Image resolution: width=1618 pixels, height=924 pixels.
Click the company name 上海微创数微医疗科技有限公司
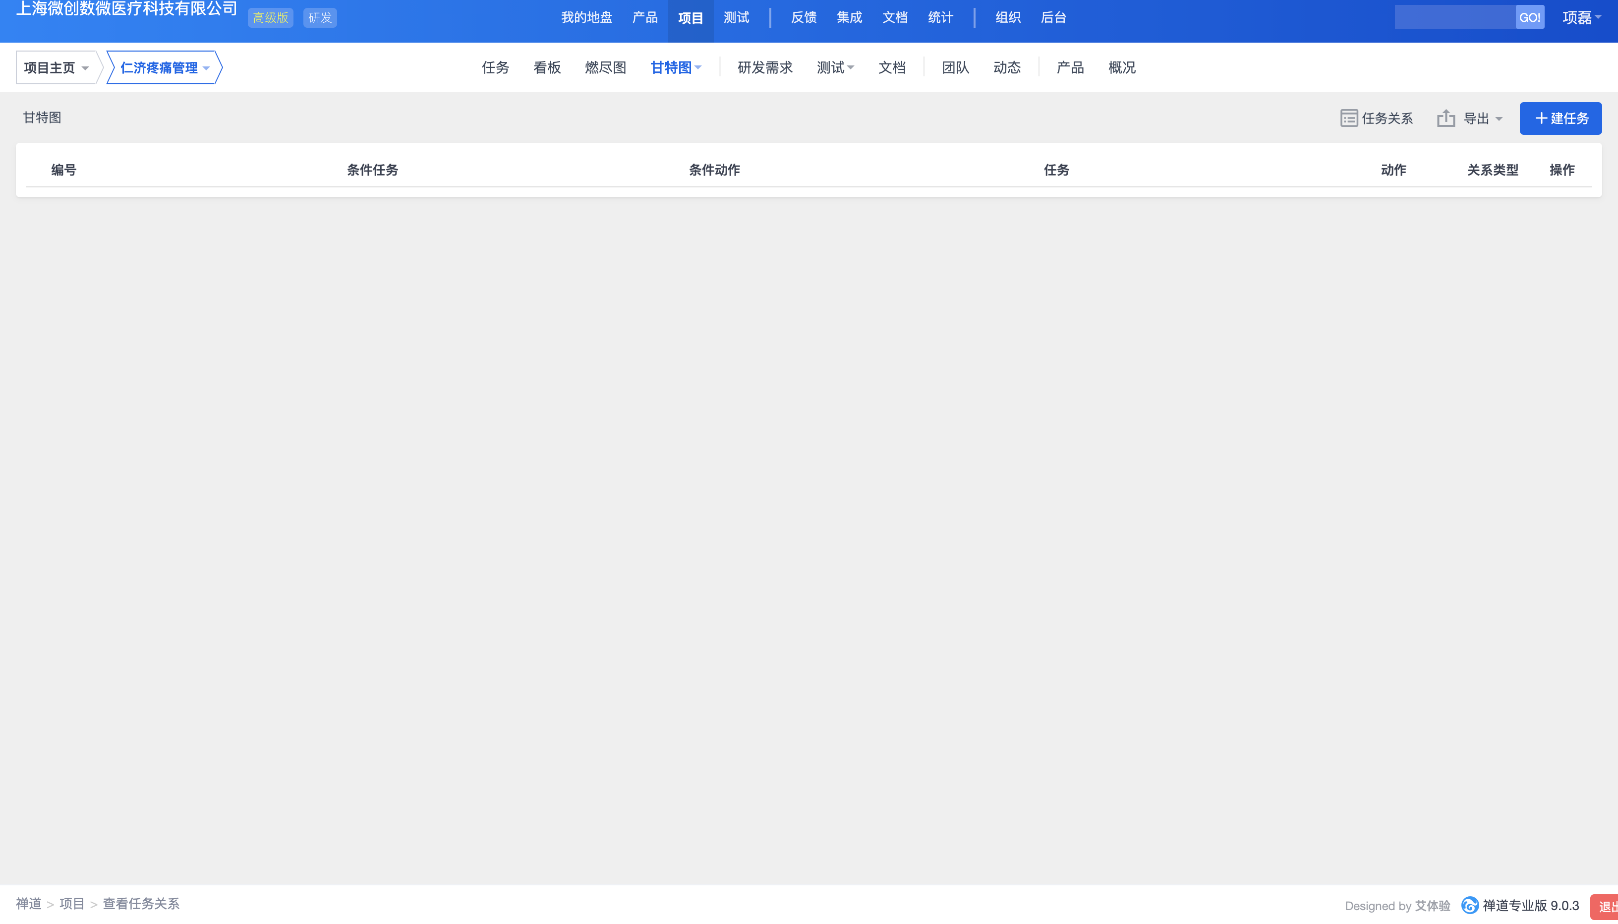(127, 9)
